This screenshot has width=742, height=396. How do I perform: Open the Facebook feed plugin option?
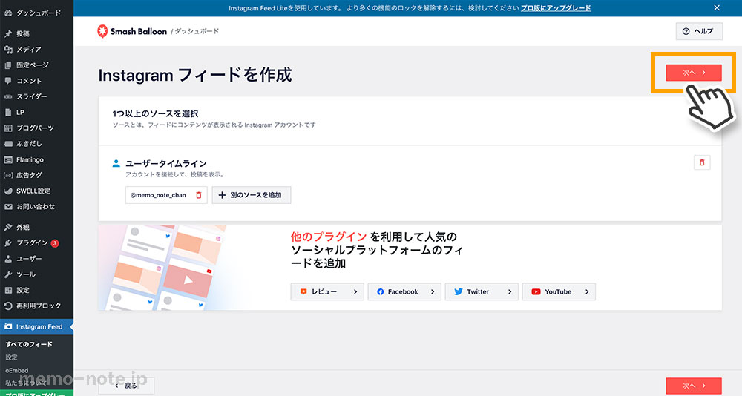[x=404, y=292]
